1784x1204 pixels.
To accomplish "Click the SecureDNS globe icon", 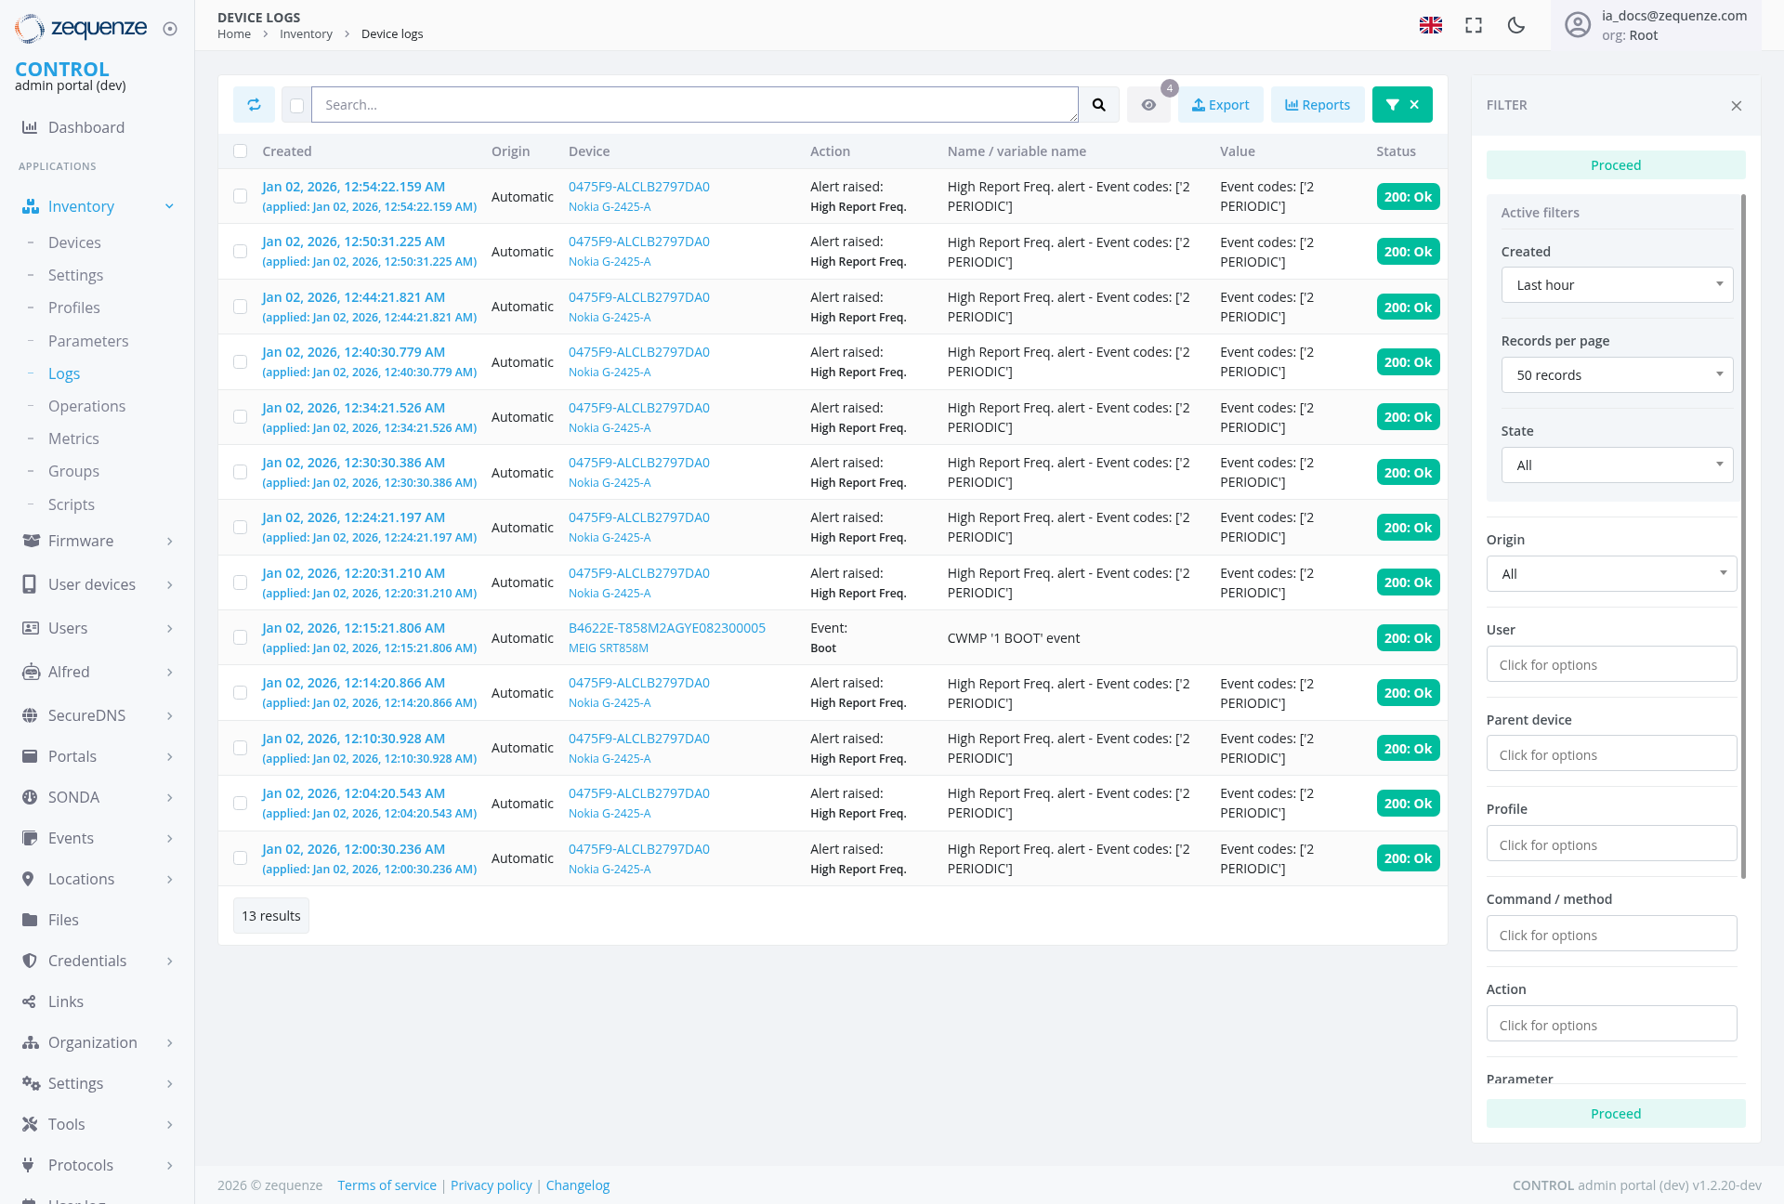I will pos(31,715).
